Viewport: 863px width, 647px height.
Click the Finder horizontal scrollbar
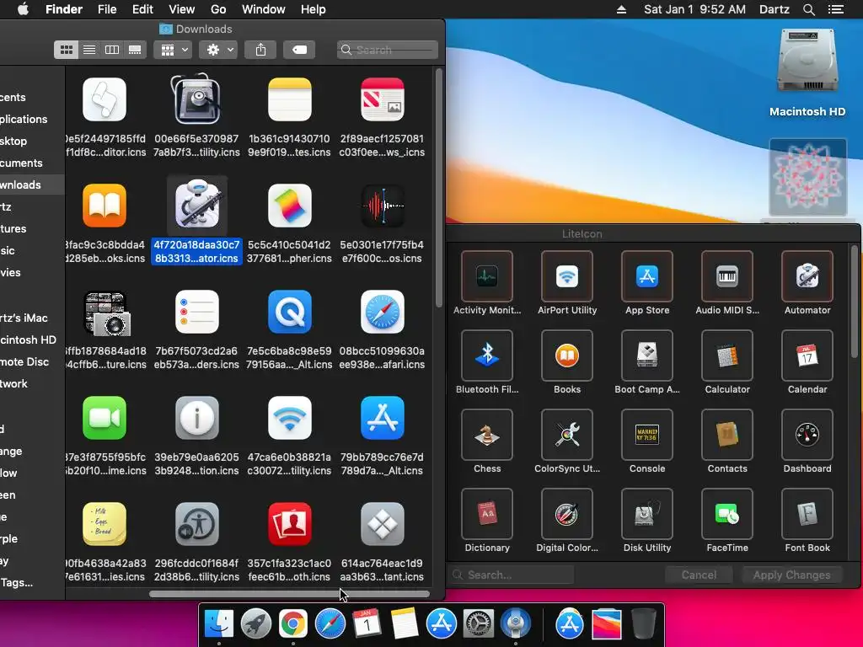click(290, 594)
